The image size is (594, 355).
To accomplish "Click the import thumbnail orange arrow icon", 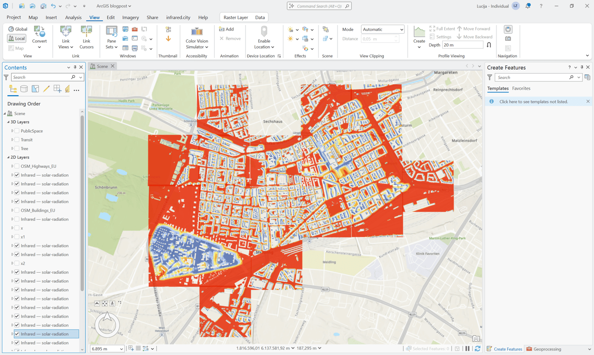I will click(x=168, y=39).
